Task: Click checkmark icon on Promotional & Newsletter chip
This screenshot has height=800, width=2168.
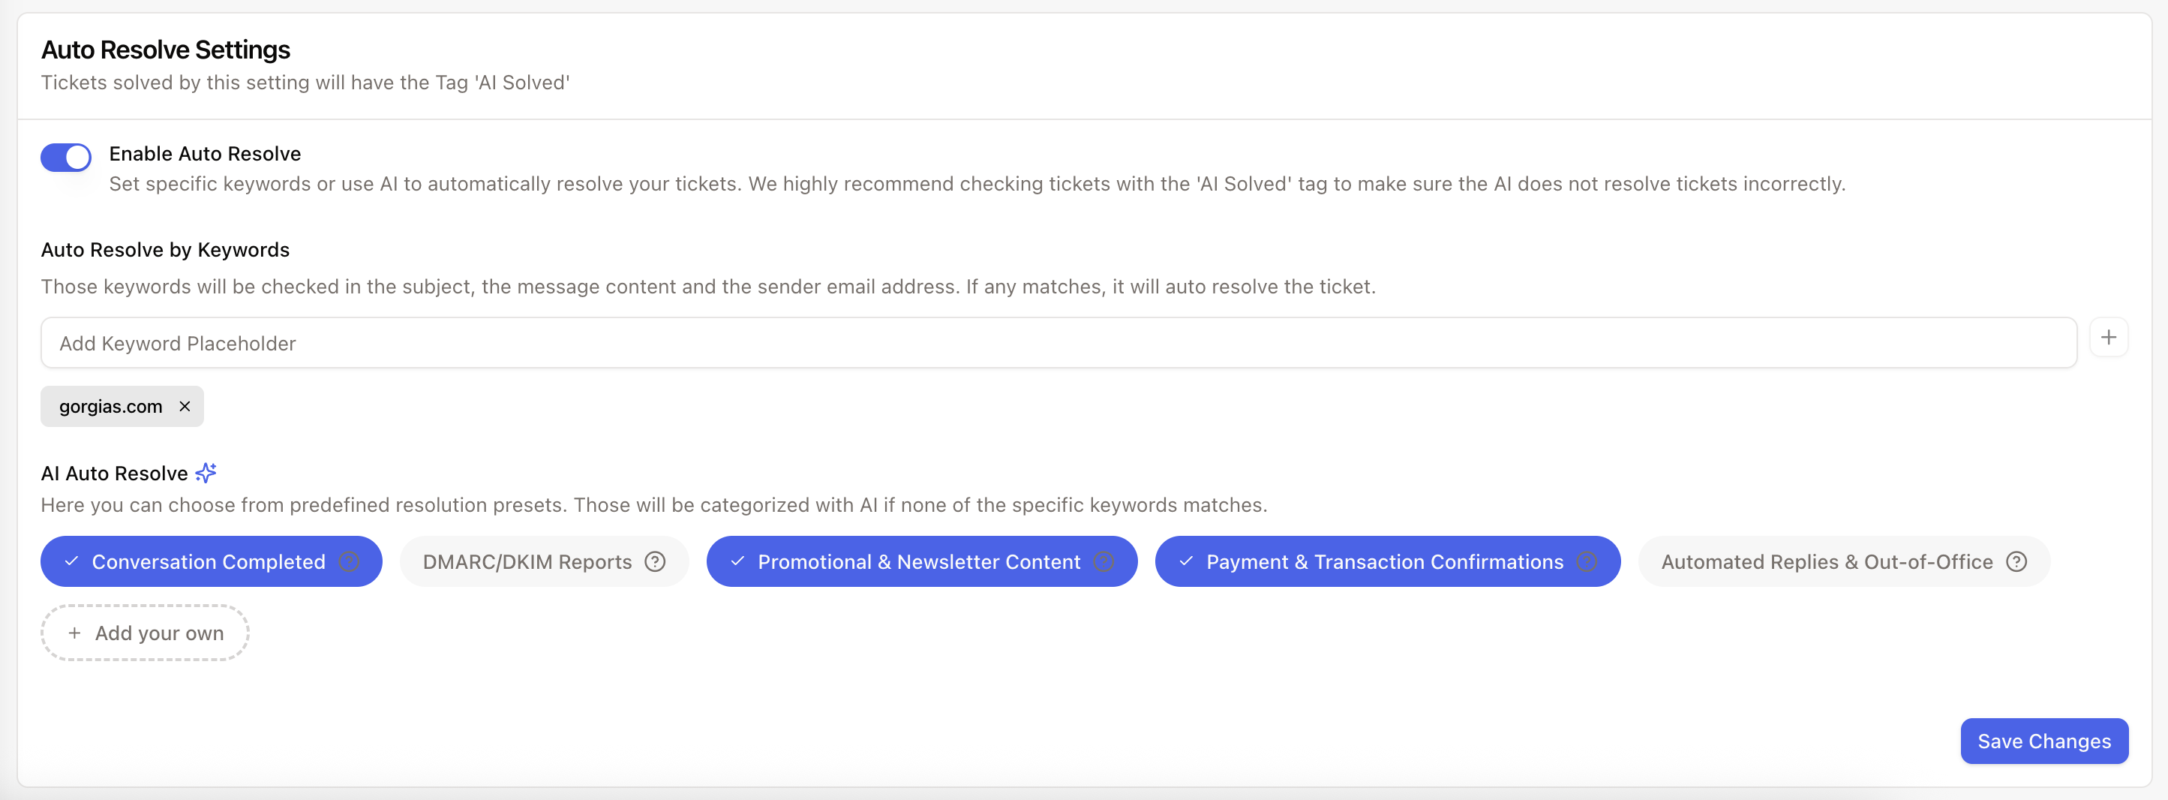Action: (x=737, y=561)
